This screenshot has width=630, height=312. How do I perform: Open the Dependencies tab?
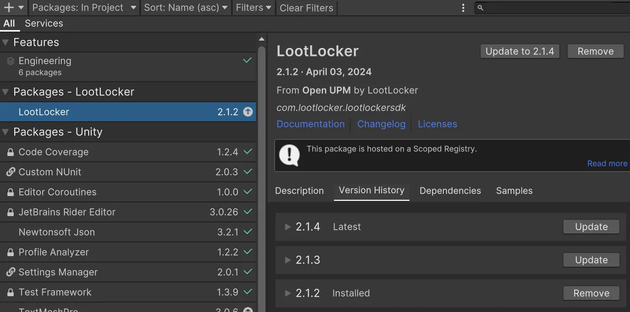click(x=450, y=191)
